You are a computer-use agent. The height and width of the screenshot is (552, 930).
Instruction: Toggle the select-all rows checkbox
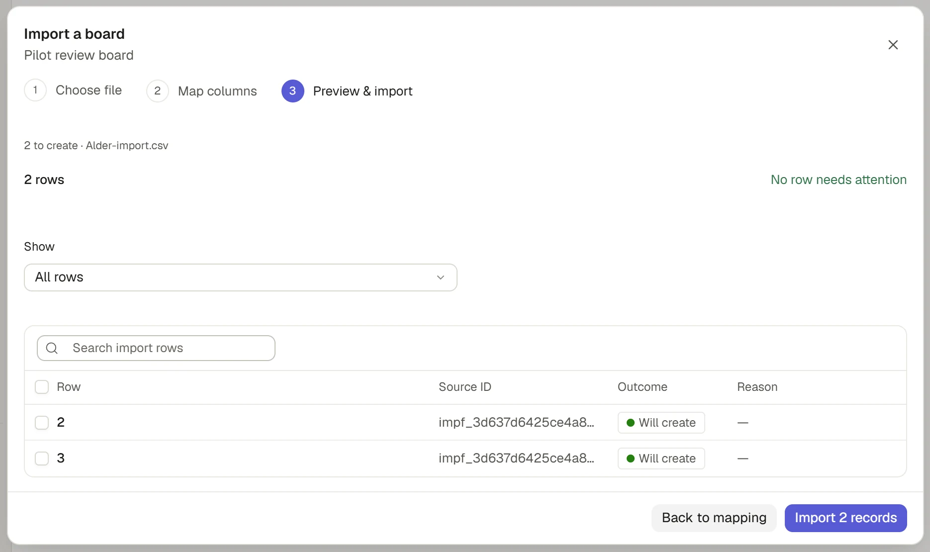click(x=42, y=387)
